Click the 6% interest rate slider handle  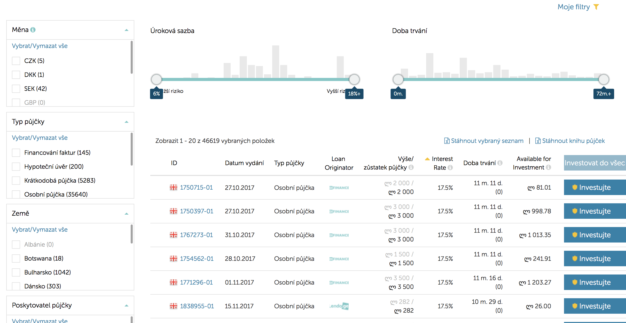pos(156,79)
